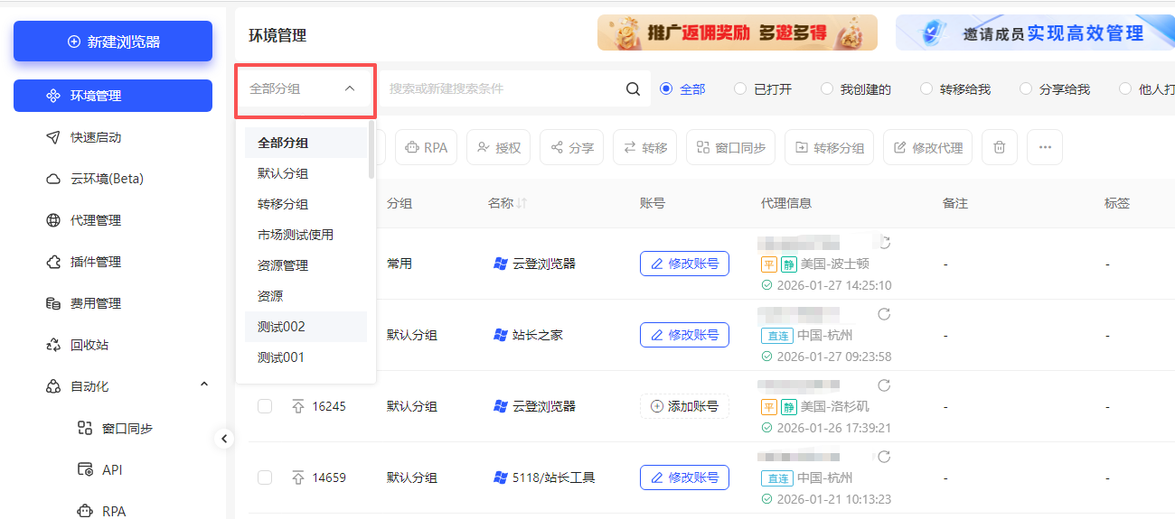Click the RPA toolbar button

427,147
